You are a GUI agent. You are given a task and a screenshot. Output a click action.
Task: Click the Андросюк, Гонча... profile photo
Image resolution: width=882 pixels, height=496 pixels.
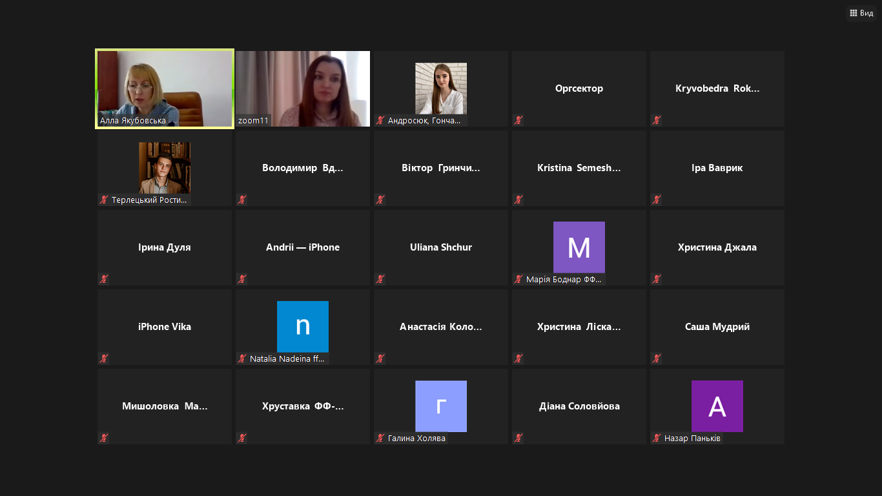point(440,88)
